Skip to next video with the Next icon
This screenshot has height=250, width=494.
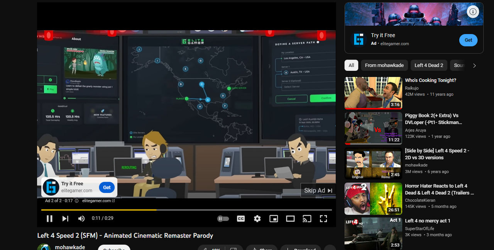(x=65, y=219)
